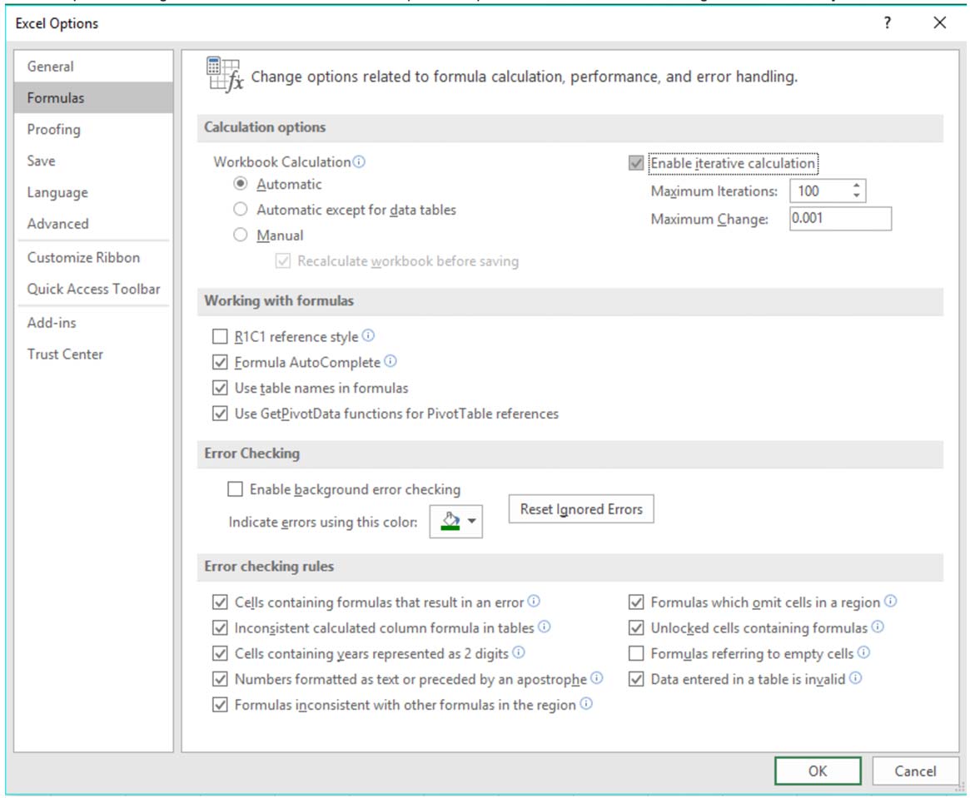
Task: Uncheck Formulas inconsistent with other formulas in region
Action: (x=220, y=705)
